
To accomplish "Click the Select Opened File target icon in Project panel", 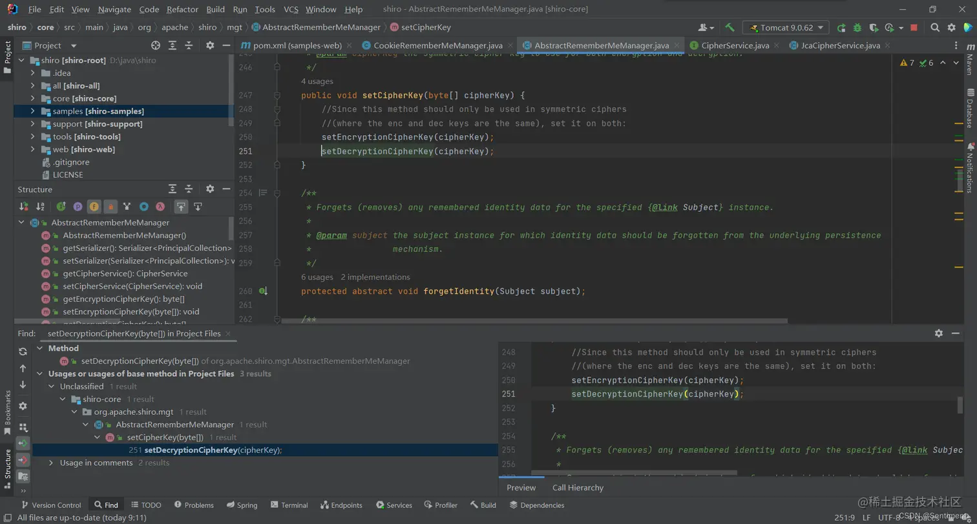I will click(x=156, y=45).
